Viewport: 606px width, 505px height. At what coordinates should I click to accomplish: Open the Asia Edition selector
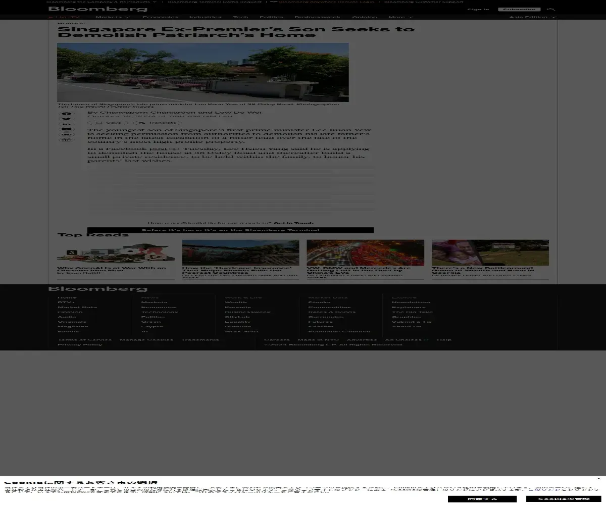coord(533,17)
